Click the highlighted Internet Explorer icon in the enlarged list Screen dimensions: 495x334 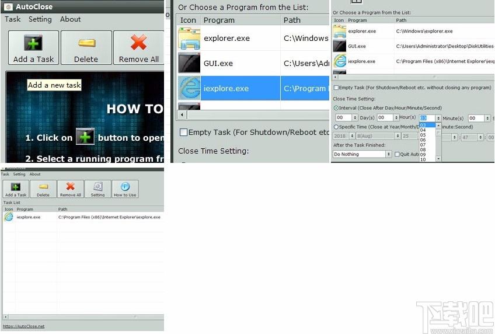tap(189, 88)
